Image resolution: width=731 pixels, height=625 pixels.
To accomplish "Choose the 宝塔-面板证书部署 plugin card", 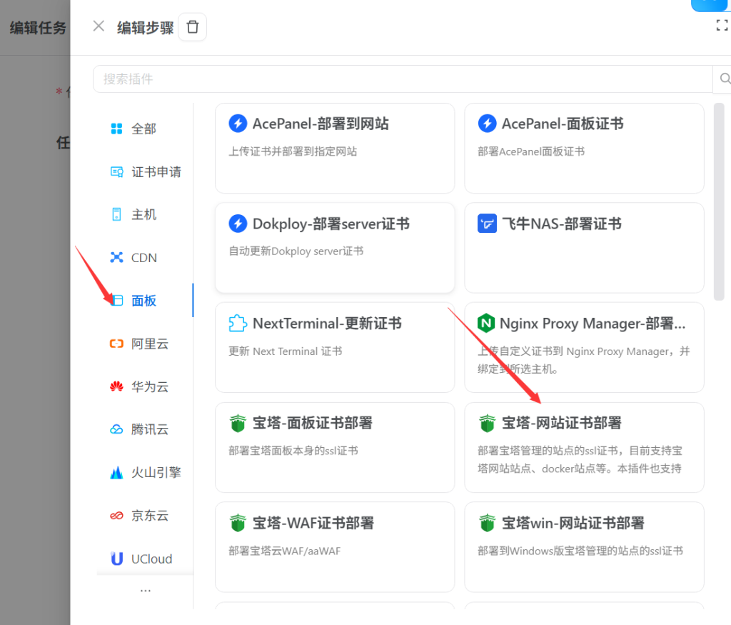I will (x=335, y=447).
